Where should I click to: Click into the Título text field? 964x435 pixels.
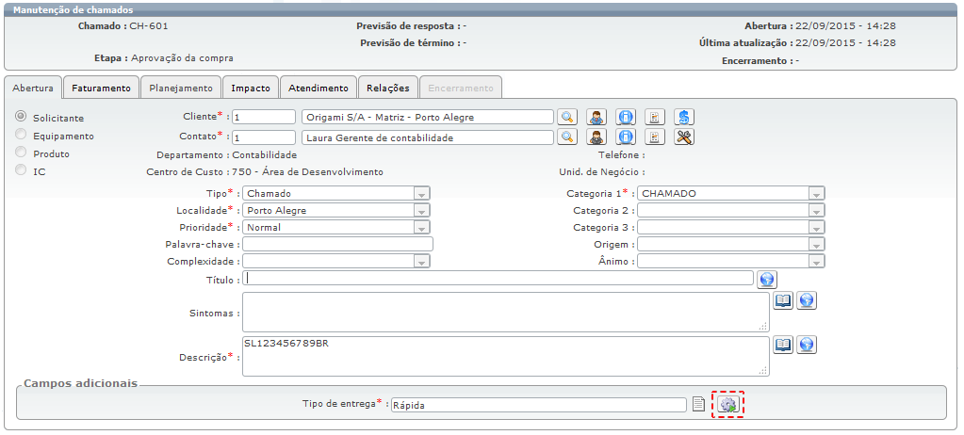pos(498,279)
